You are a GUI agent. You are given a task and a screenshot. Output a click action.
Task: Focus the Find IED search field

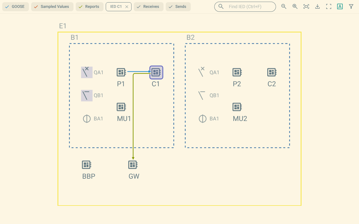click(x=245, y=7)
